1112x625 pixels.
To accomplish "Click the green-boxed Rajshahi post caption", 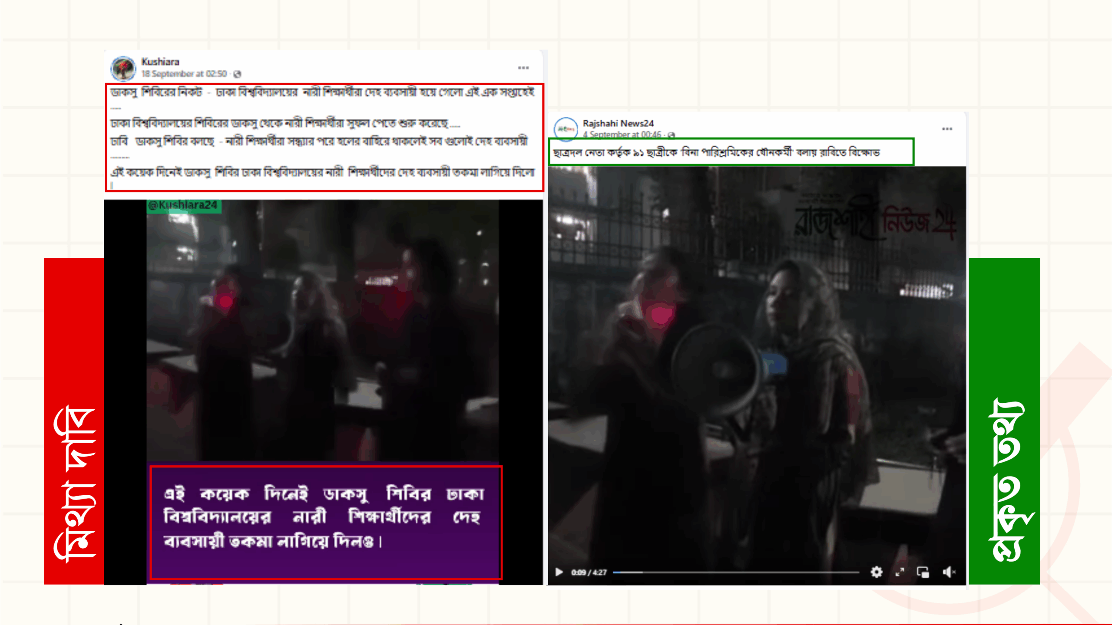I will point(717,152).
